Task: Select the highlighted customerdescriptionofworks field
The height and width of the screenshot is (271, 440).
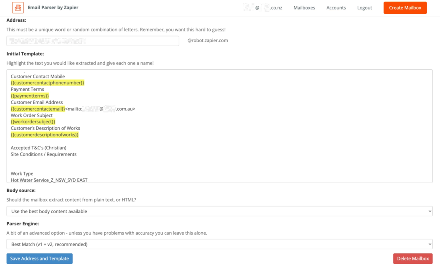Action: pos(45,135)
